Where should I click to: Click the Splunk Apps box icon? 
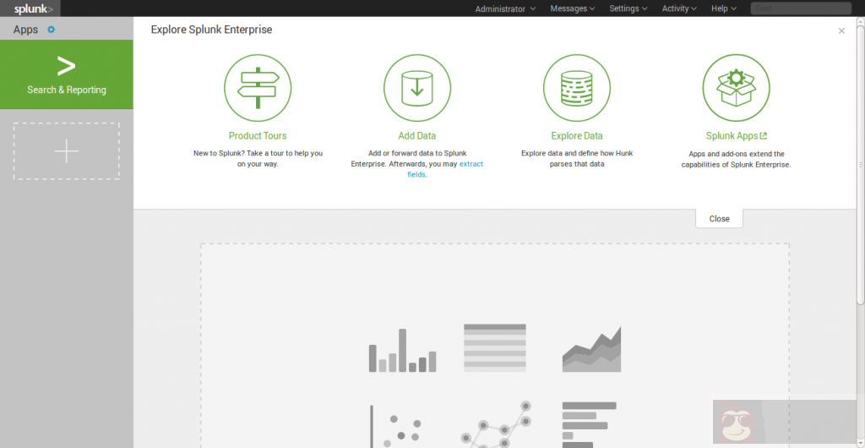[x=736, y=88]
